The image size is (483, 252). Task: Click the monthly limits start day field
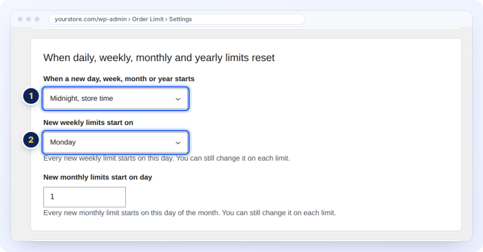tap(85, 197)
